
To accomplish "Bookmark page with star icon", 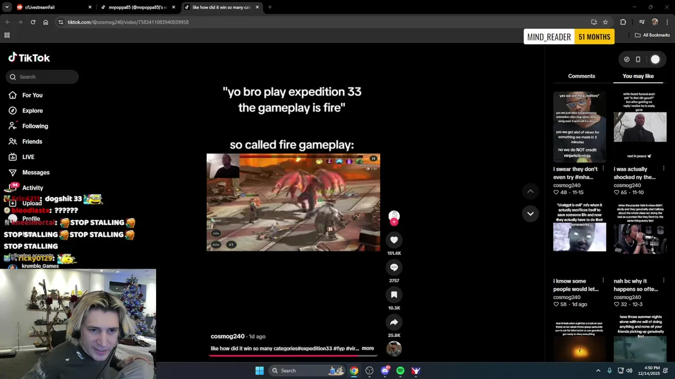I will click(605, 22).
